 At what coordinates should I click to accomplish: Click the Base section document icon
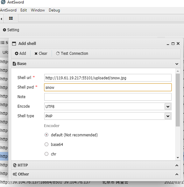click(14, 64)
